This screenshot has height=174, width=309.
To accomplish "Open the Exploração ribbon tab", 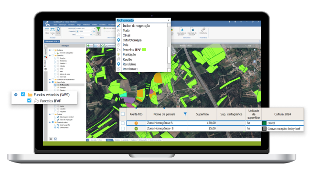I will tap(63, 25).
